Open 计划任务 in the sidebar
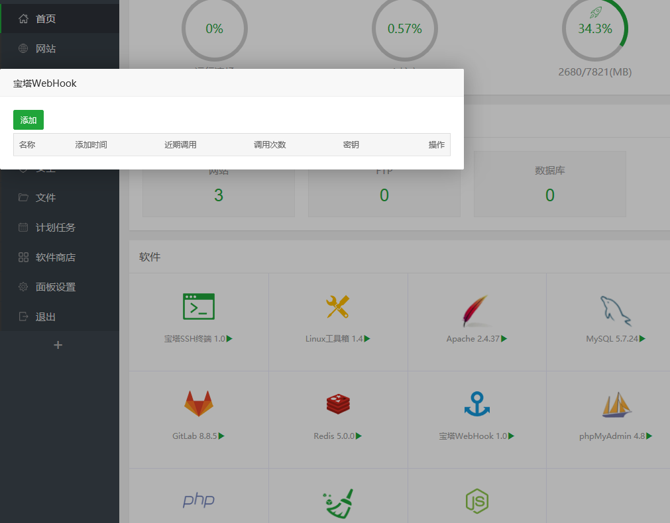Screen dimensions: 670x523 (60, 227)
